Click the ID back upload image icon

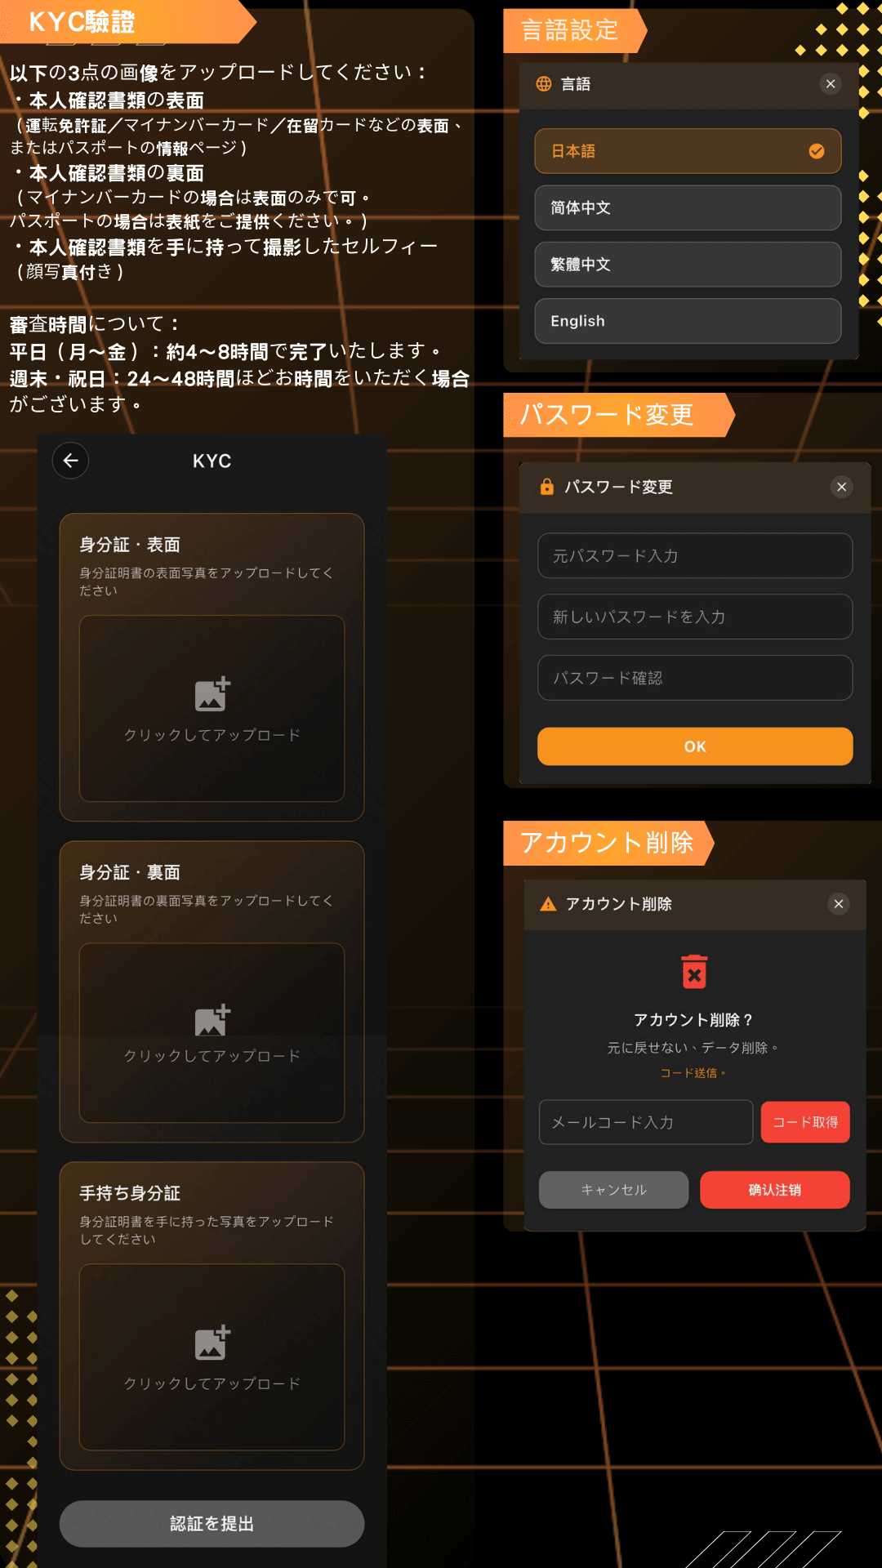pos(212,1020)
